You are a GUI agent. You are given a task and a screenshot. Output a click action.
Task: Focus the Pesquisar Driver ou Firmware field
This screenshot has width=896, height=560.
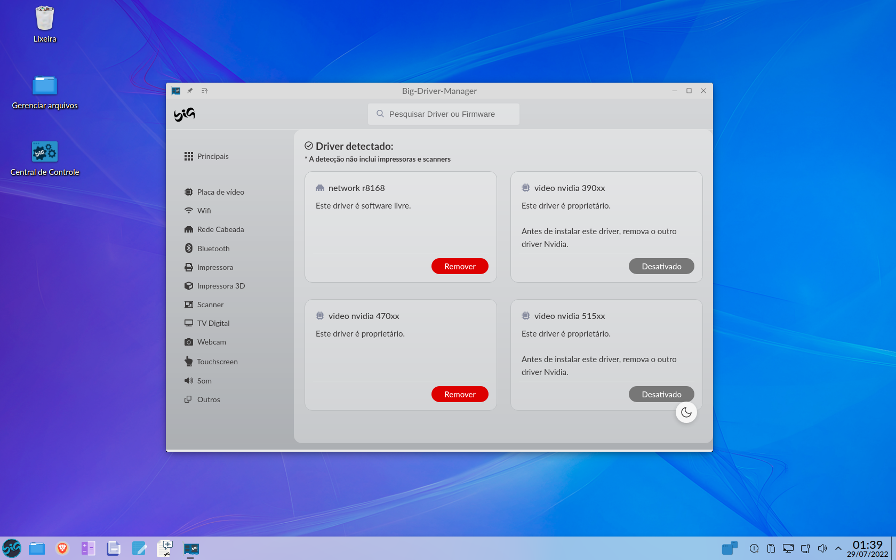(x=444, y=114)
